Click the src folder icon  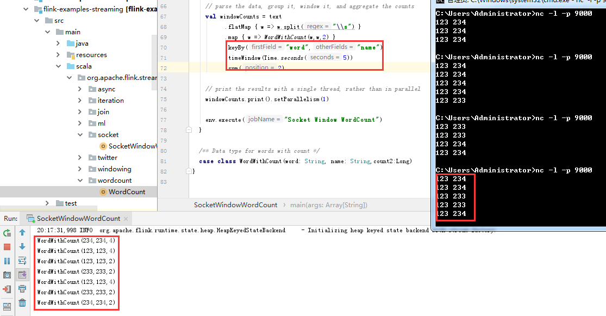[x=49, y=21]
